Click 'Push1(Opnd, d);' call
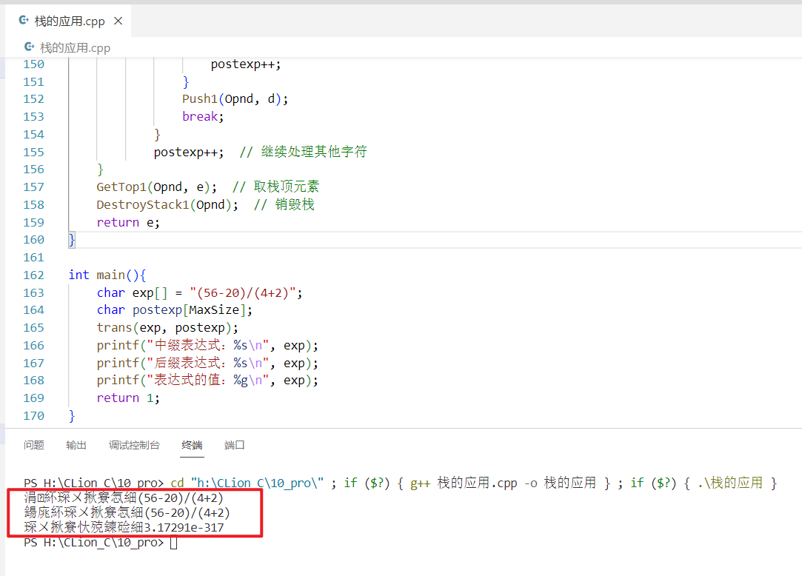This screenshot has height=576, width=802. coord(235,99)
